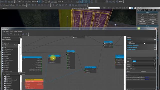Expand the AISequence node class
The width and height of the screenshot is (160, 90).
click(x=3, y=51)
